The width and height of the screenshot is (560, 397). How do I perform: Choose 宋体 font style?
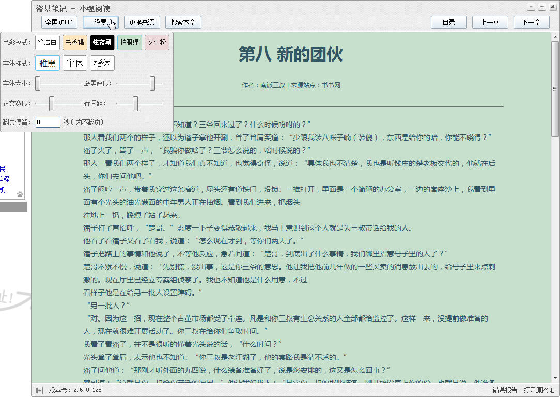(x=74, y=63)
